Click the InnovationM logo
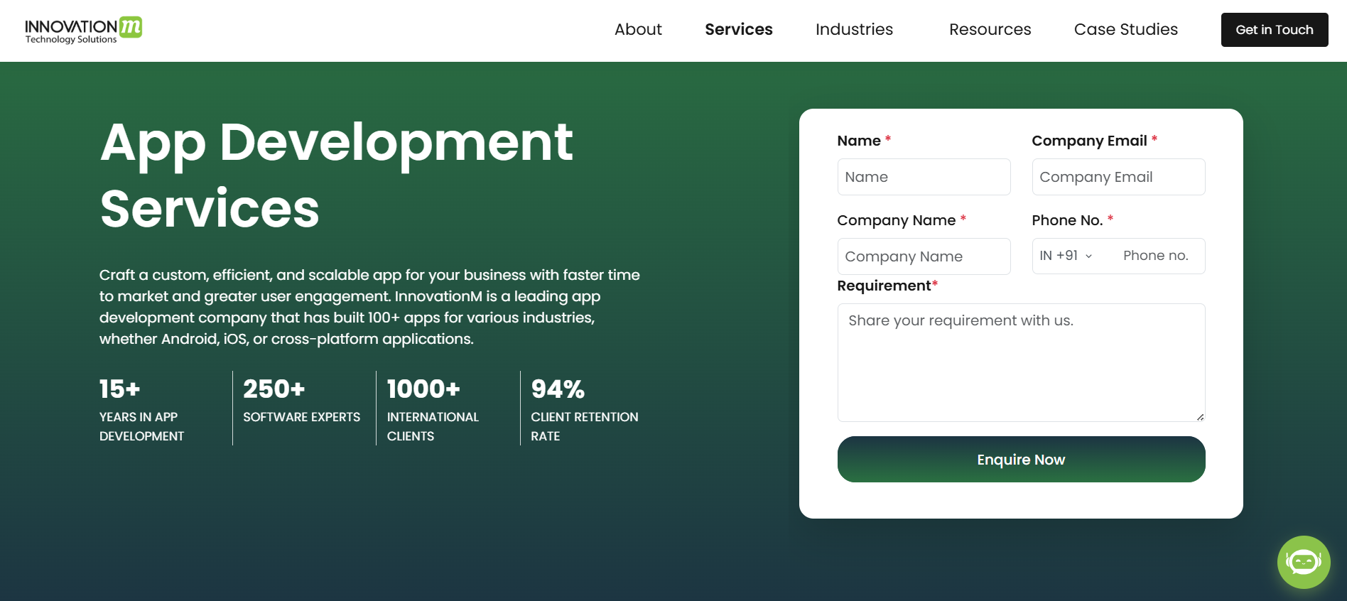Viewport: 1347px width, 601px height. [83, 30]
